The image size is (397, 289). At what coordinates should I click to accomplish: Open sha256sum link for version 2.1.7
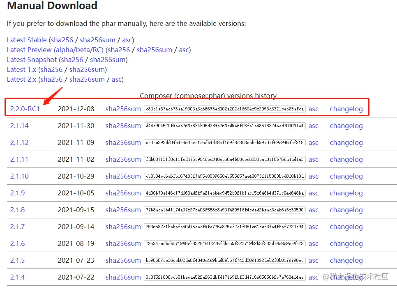(123, 227)
